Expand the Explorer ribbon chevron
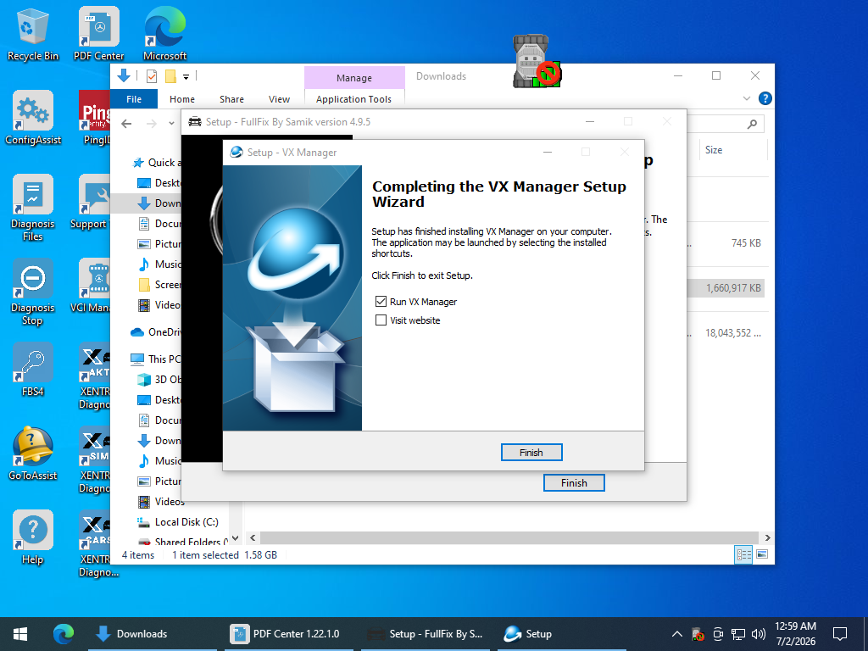868x651 pixels. tap(746, 98)
